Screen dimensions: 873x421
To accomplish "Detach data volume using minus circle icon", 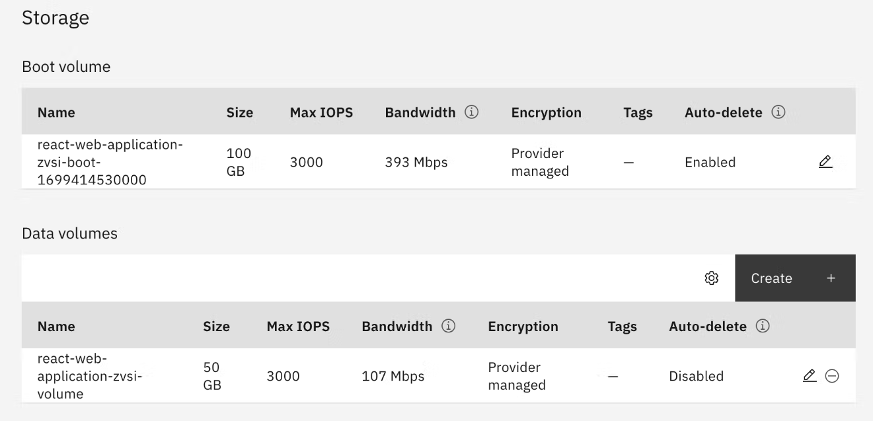I will (832, 376).
